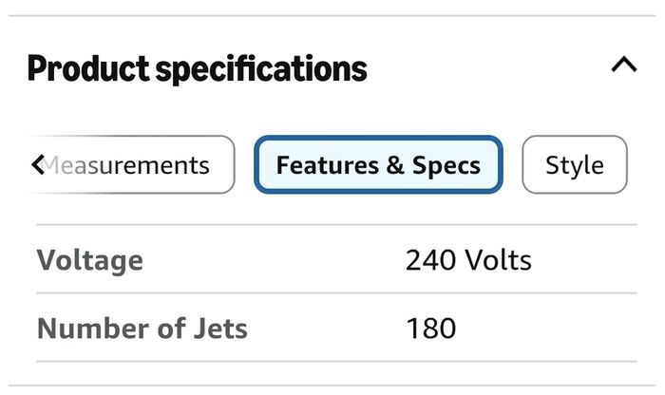The width and height of the screenshot is (665, 395).
Task: Click the number 240 in the Voltage row
Action: tap(431, 260)
